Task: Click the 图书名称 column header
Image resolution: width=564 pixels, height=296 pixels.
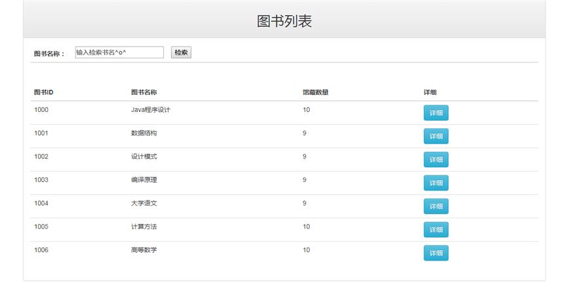Action: (144, 92)
